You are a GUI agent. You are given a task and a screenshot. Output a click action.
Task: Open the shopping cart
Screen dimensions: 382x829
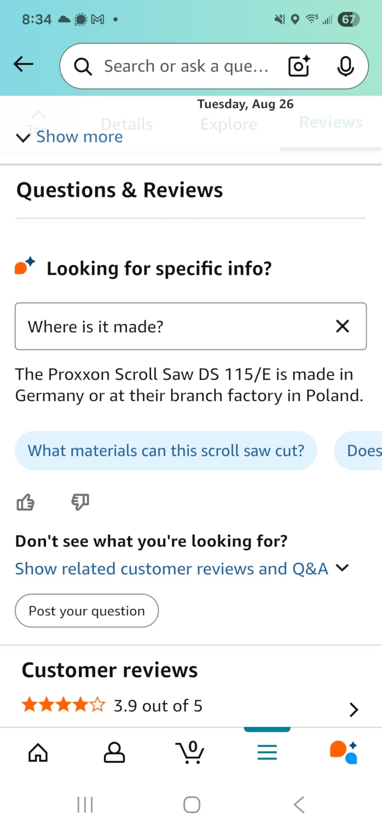coord(191,752)
